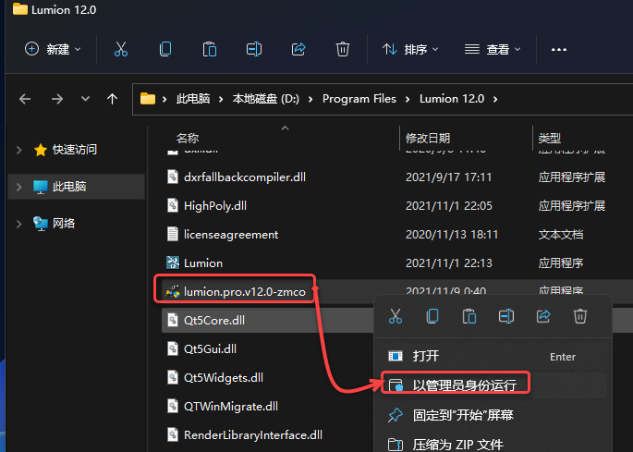Go up one folder level arrow

pos(112,99)
